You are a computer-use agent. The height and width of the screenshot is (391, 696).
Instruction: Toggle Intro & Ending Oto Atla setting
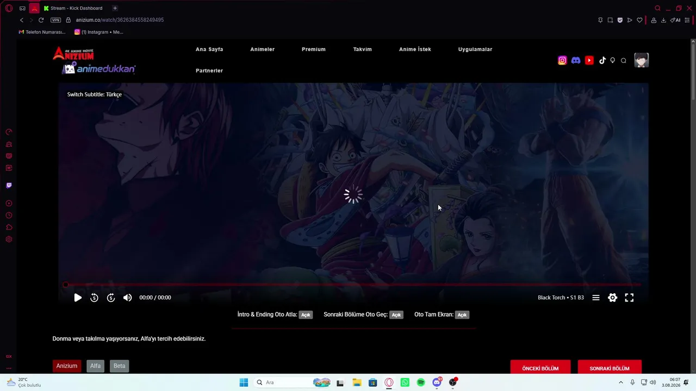[x=306, y=315]
